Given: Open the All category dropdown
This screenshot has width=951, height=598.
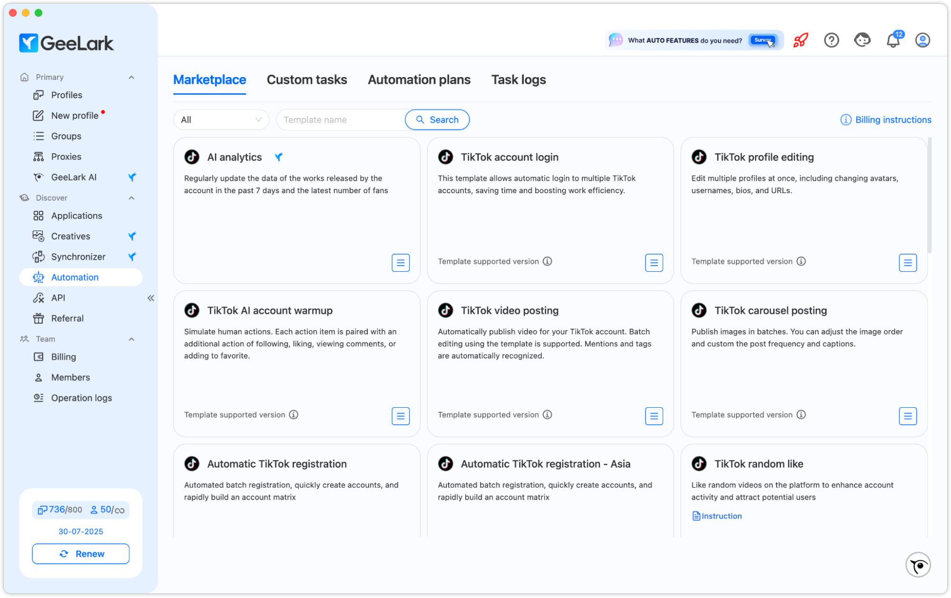Looking at the screenshot, I should pos(221,120).
